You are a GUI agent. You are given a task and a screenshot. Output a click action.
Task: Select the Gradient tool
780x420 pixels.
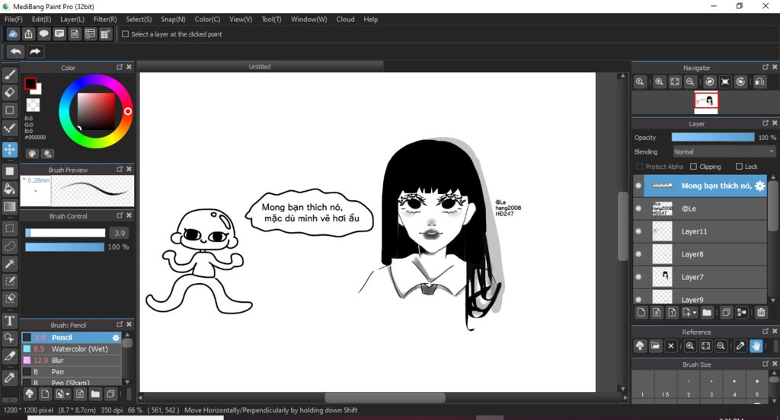pyautogui.click(x=9, y=207)
